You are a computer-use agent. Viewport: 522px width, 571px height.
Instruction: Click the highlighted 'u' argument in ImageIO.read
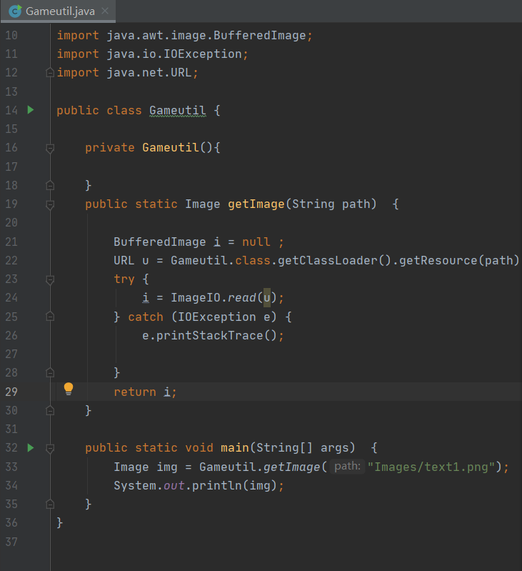coord(267,298)
